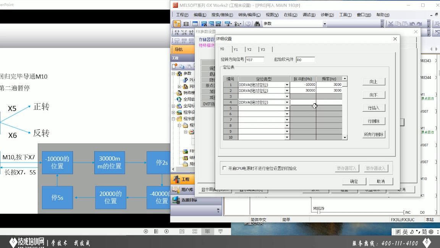
Task: Collapse the 参数 tree node in project panel
Action: pos(173,73)
